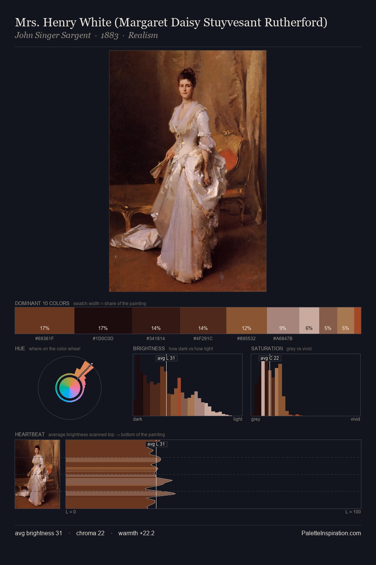This screenshot has height=565, width=376.
Task: Click the 'chroma 22' footer stat
Action: [90, 533]
